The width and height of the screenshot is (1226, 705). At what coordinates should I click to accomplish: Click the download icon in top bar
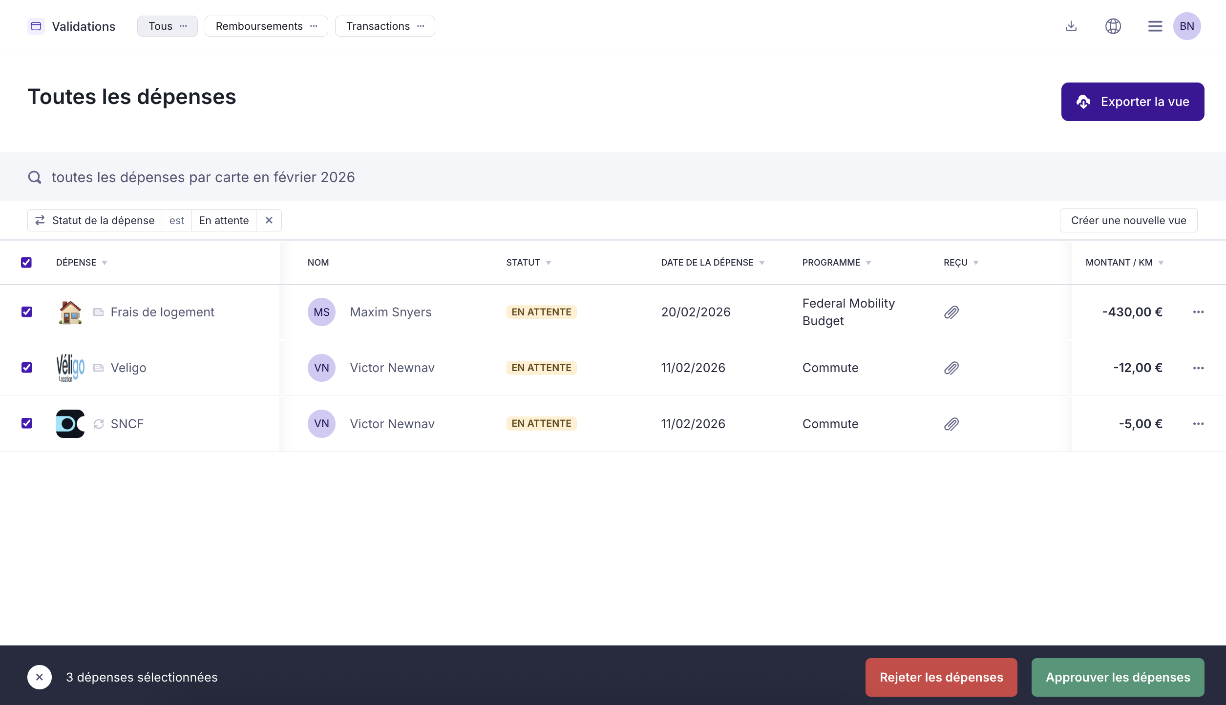[x=1071, y=26]
